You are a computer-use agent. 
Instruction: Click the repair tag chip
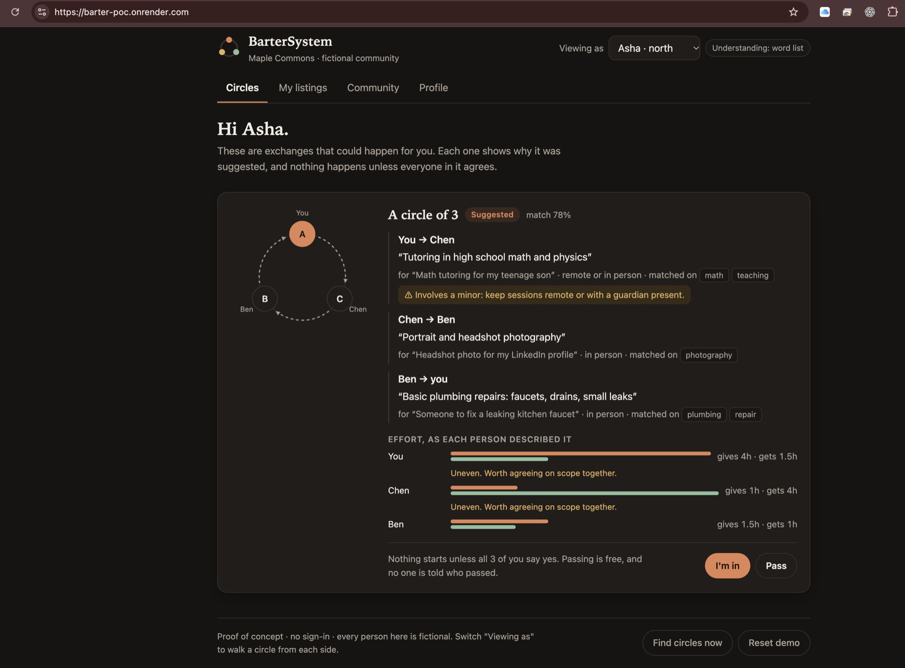click(745, 414)
